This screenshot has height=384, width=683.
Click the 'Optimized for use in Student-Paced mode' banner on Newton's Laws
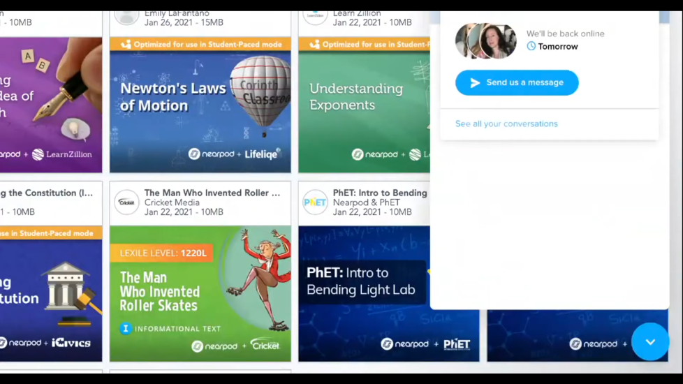pos(200,44)
